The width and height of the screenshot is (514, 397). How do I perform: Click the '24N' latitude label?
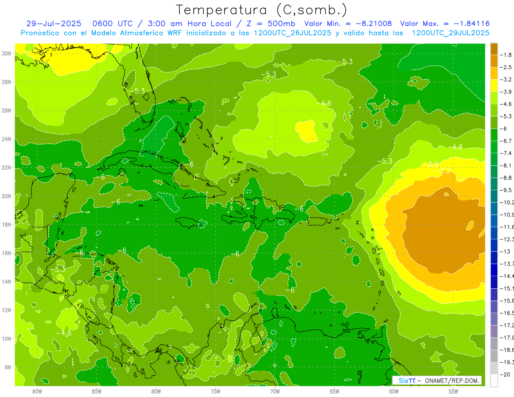tap(6, 139)
